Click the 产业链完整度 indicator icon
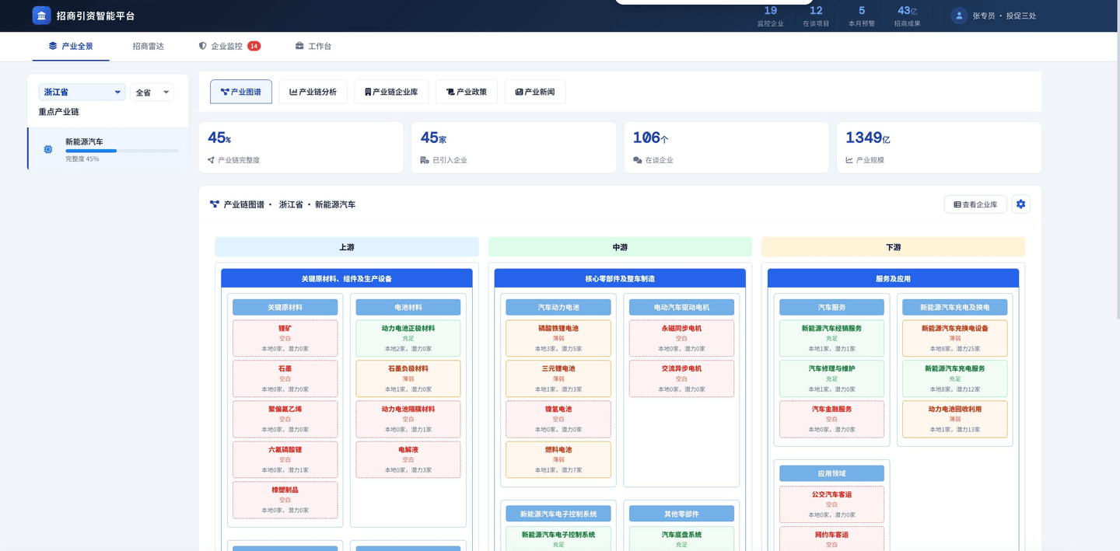 tap(211, 160)
